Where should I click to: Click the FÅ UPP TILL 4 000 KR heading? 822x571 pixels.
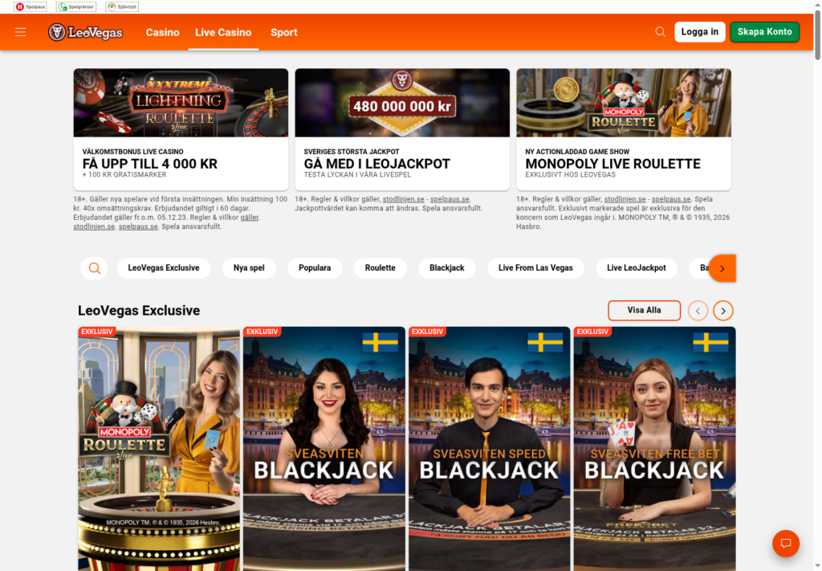[150, 164]
